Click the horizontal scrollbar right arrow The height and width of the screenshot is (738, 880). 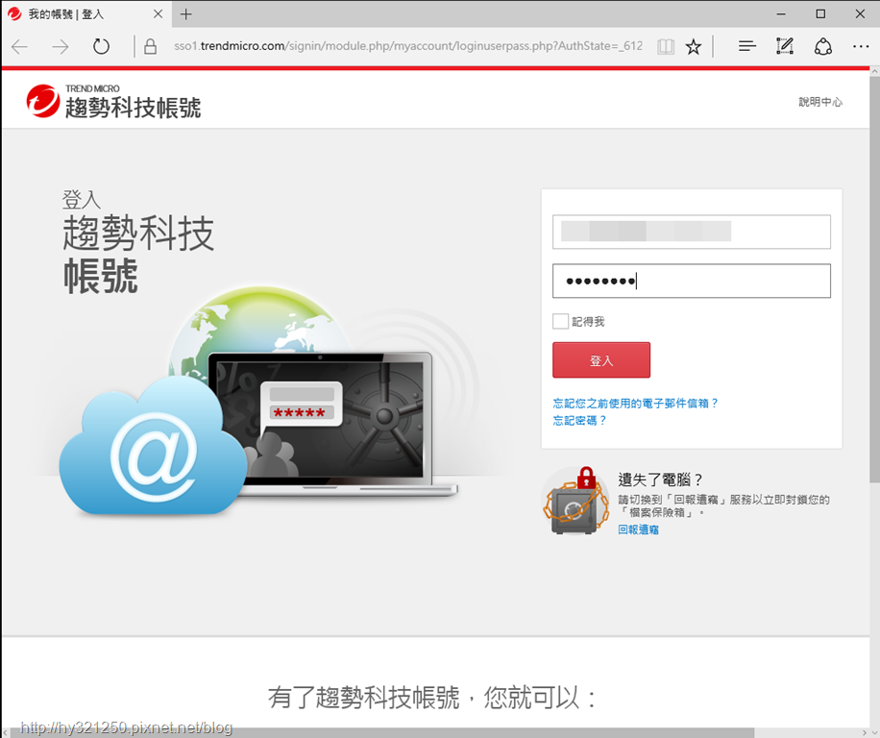[865, 733]
